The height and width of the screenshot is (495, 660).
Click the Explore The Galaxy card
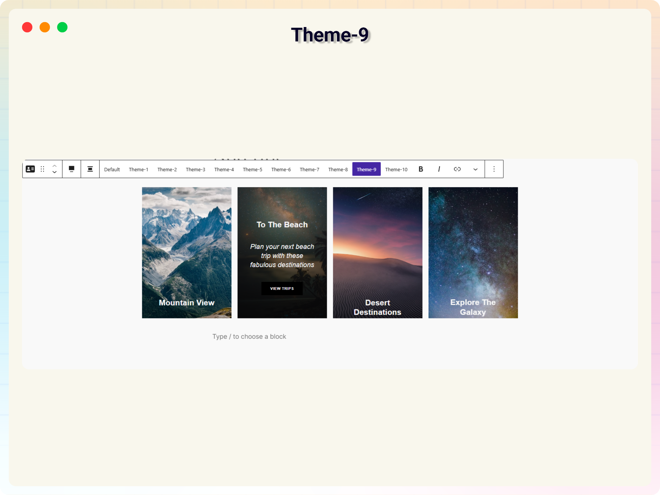coord(473,252)
